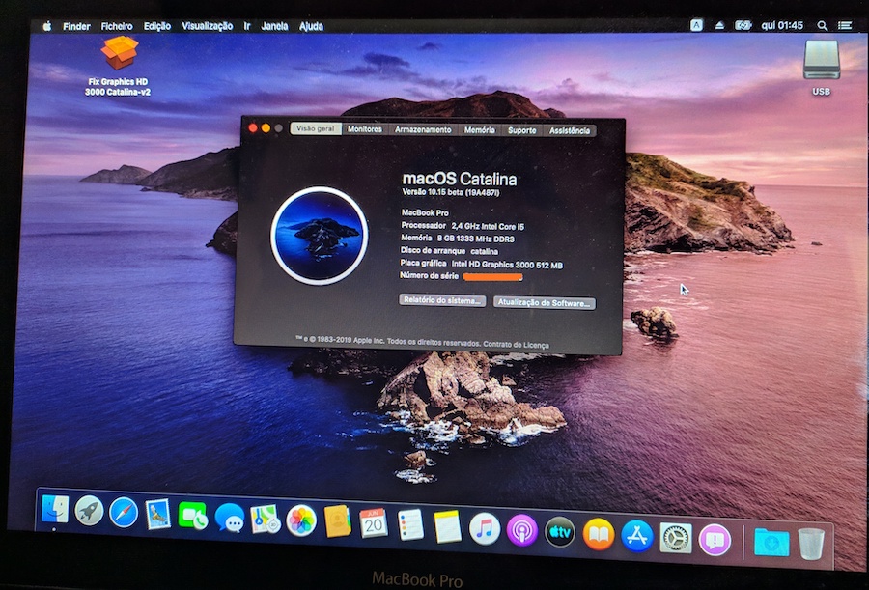869x590 pixels.
Task: Open Notification Center list icon
Action: click(845, 25)
